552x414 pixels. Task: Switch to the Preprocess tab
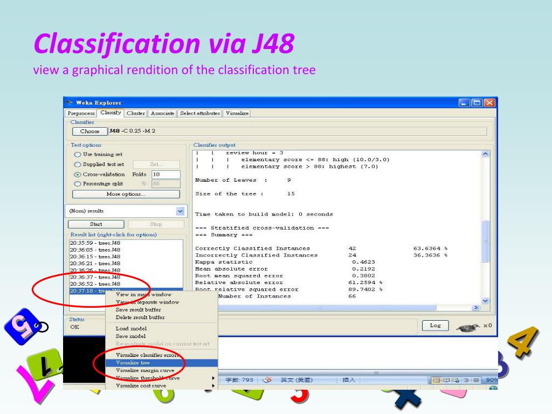point(81,113)
